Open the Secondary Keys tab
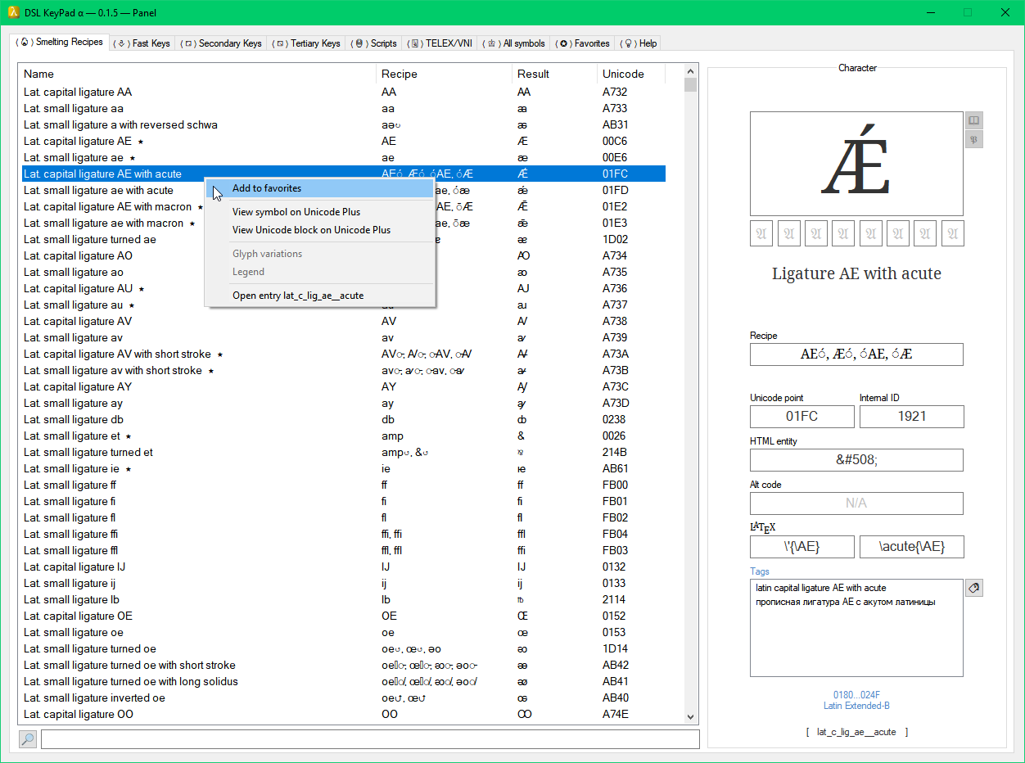 (221, 43)
